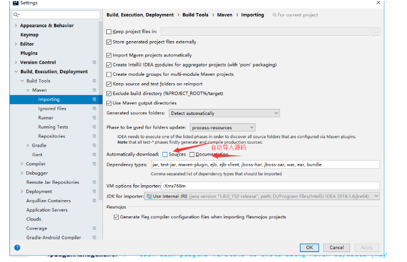Expand the Gradle node

pos(28,146)
